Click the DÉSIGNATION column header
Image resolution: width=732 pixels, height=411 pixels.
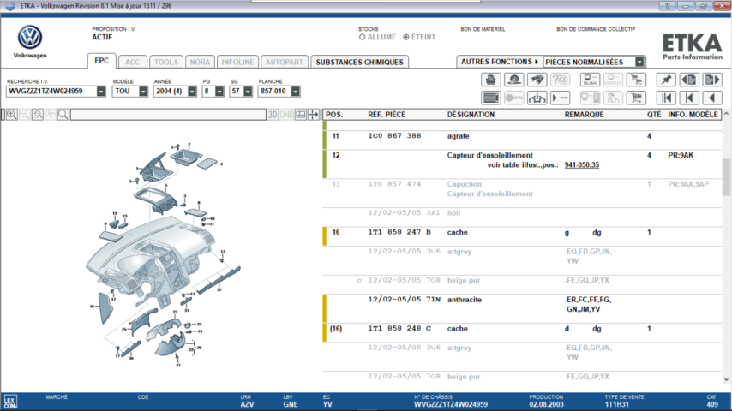[471, 115]
